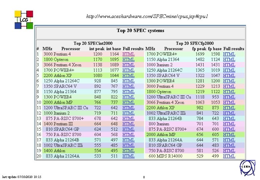Click the 'fp base' column header
Image resolution: width=260 pixels, height=180 pixels.
tap(215, 49)
